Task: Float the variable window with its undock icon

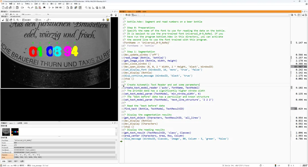Action: [x=115, y=123]
